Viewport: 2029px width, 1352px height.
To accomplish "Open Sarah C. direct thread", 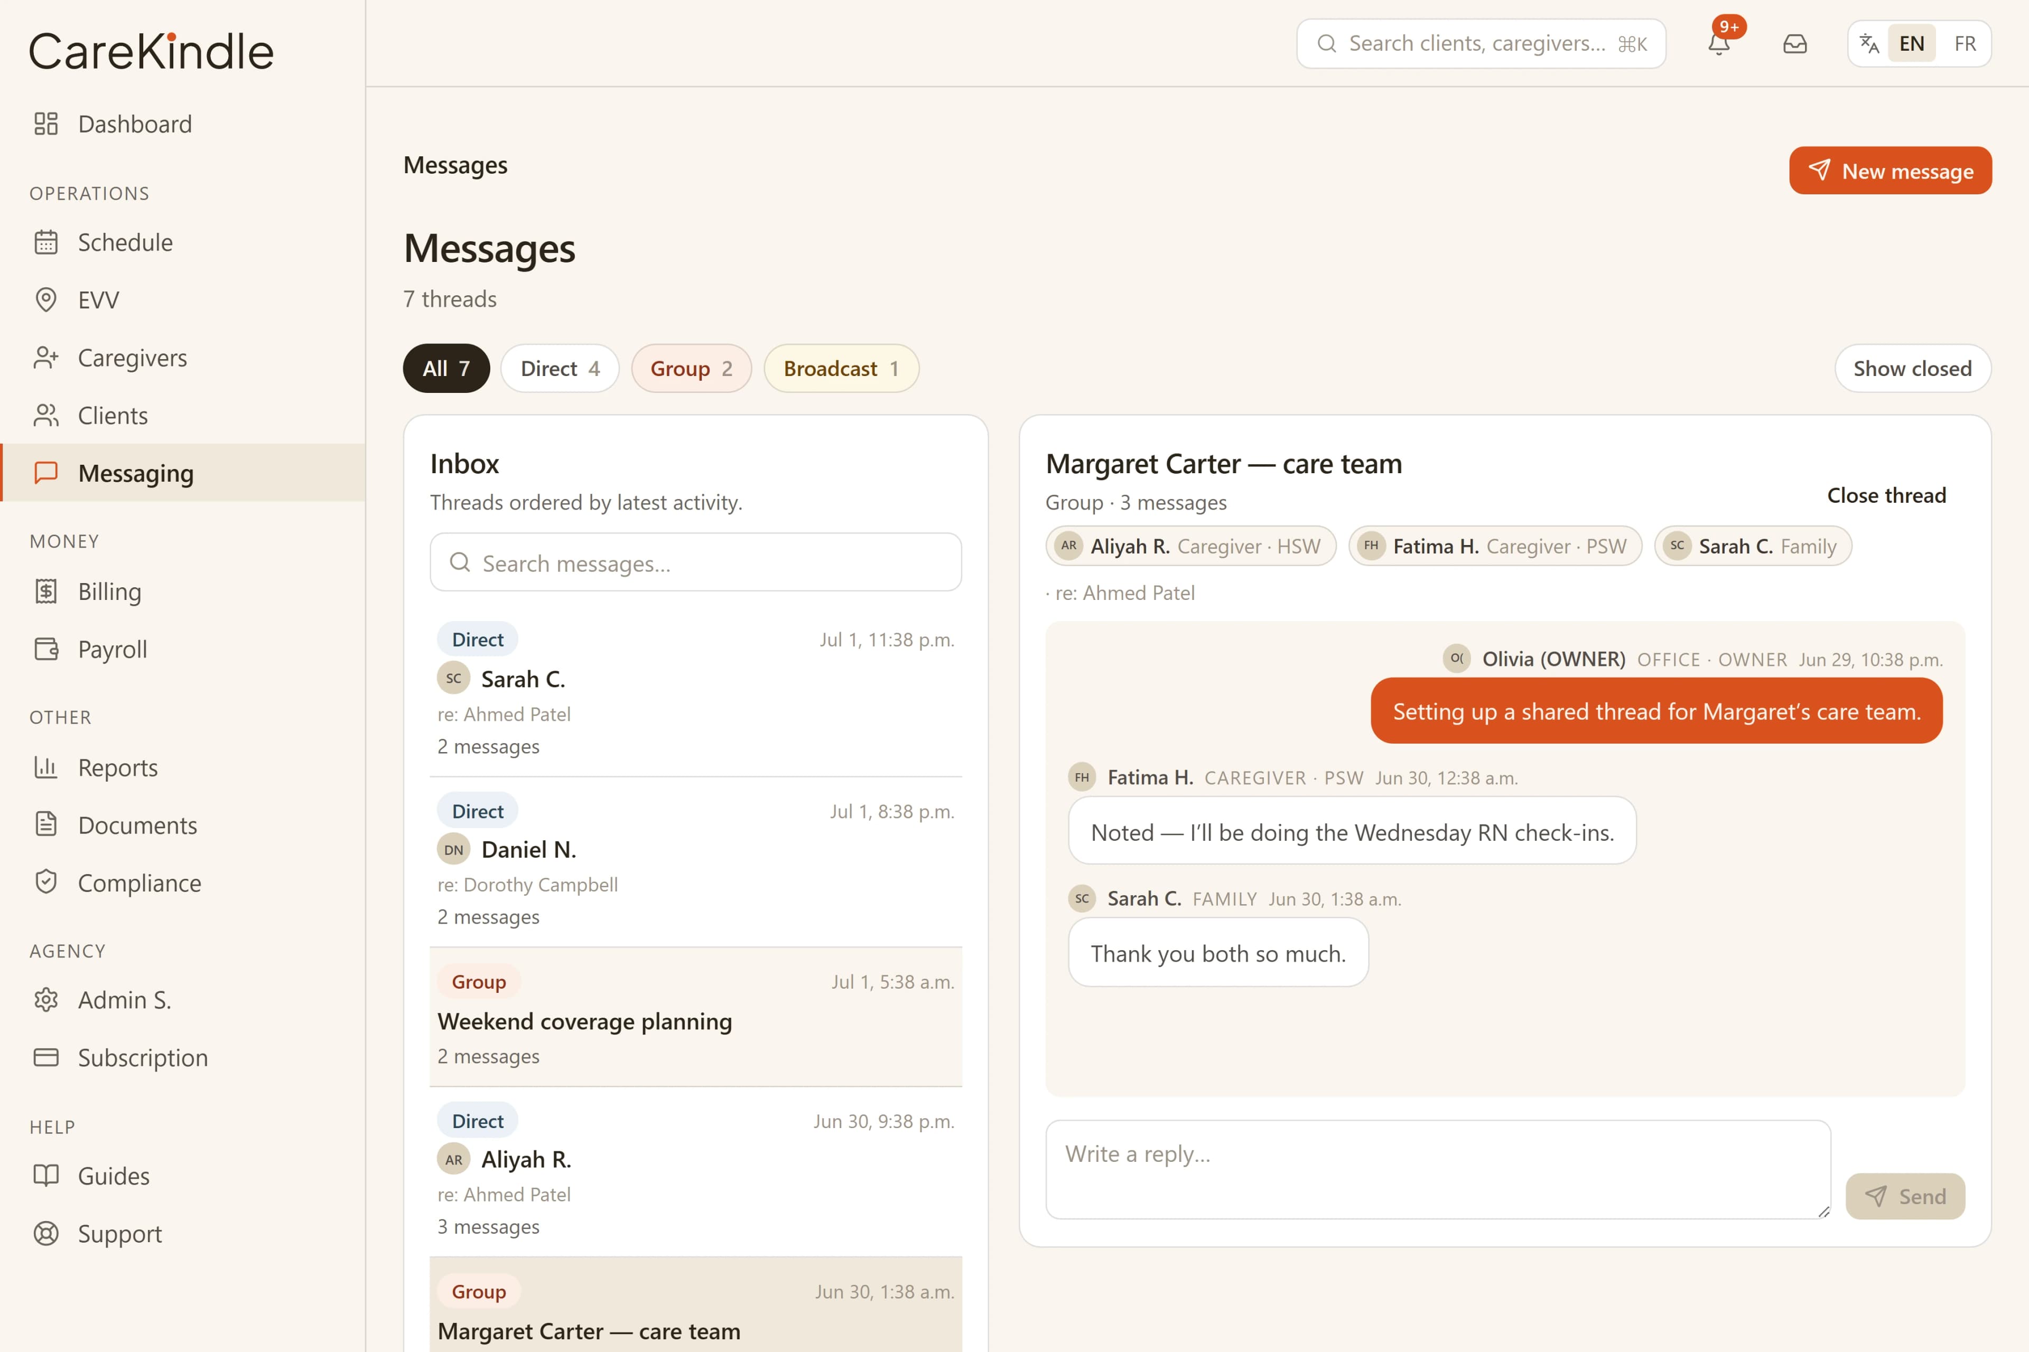I will pyautogui.click(x=695, y=691).
